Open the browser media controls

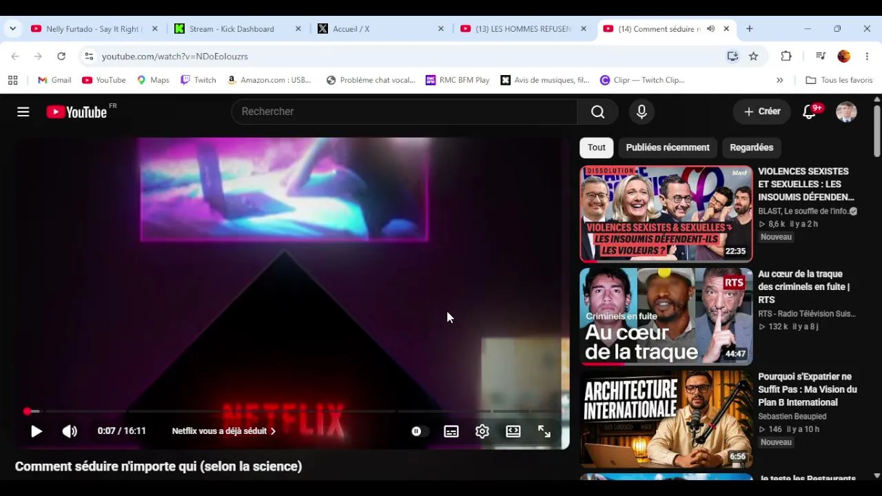point(821,56)
